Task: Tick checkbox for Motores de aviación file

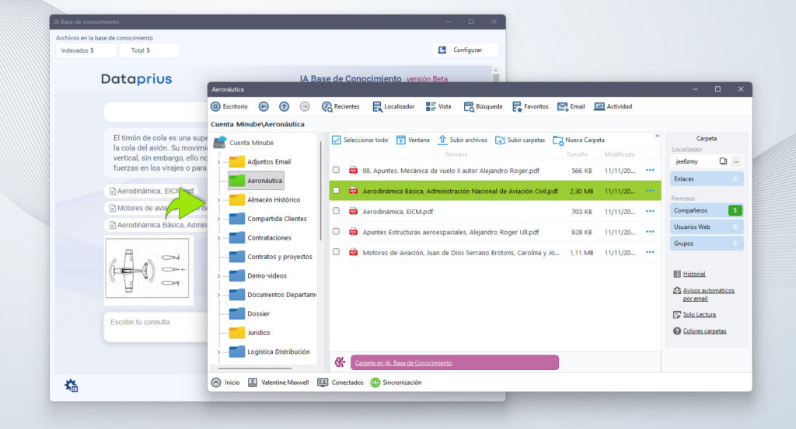Action: coord(337,252)
